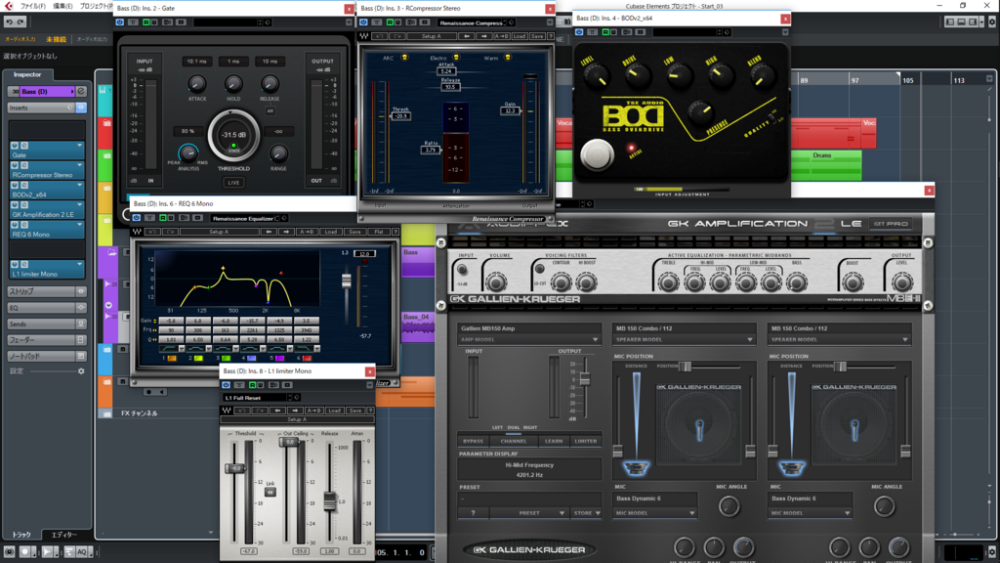
Task: Click GET PRO button in GK Amplification
Action: [x=891, y=224]
